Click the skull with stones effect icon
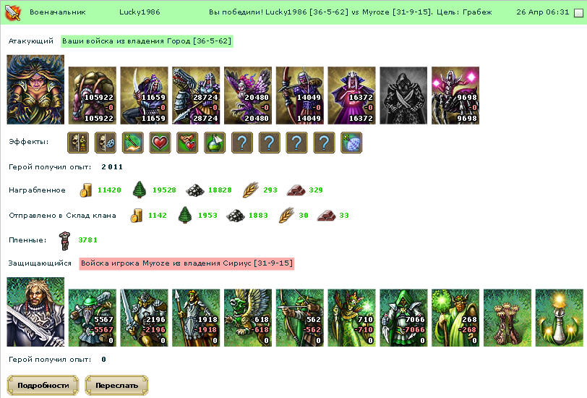The height and width of the screenshot is (398, 587). (x=106, y=143)
